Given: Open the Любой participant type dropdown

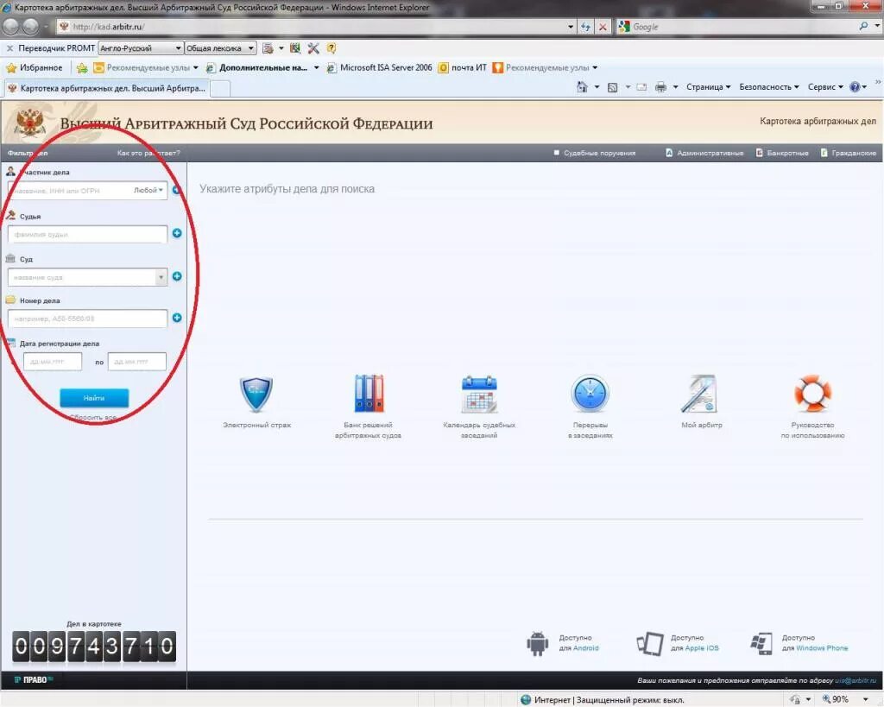Looking at the screenshot, I should [x=148, y=190].
